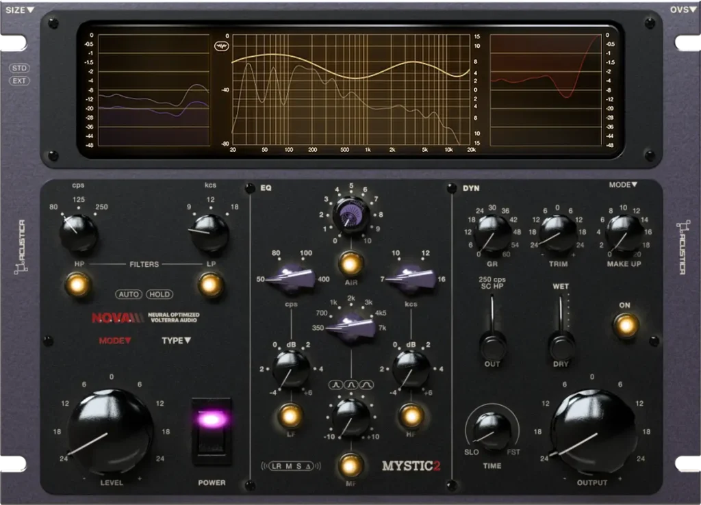Select M mid processing mode
The width and height of the screenshot is (701, 505).
[x=289, y=466]
